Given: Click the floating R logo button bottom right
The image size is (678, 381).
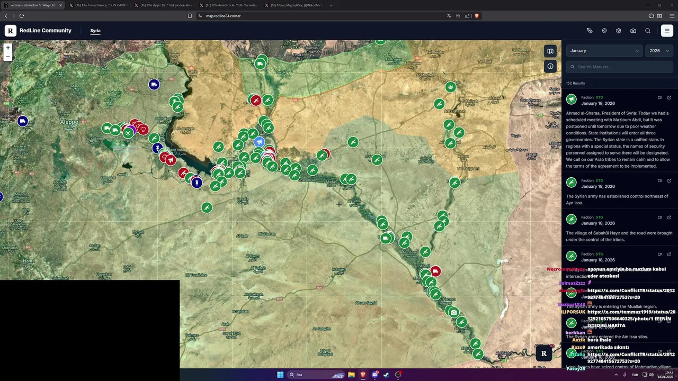Looking at the screenshot, I should pyautogui.click(x=543, y=353).
